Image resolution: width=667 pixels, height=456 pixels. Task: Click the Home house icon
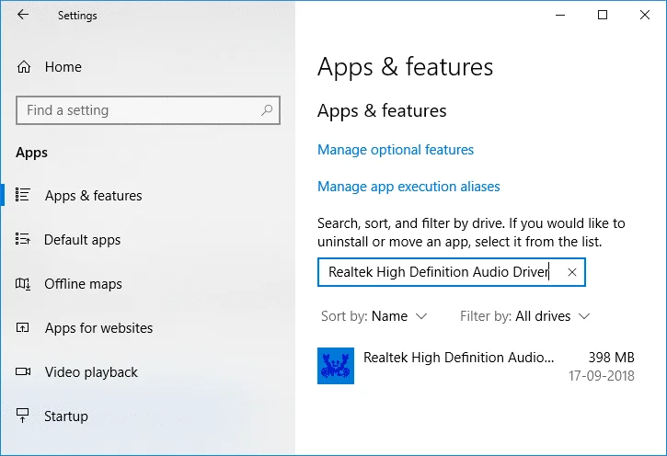click(x=24, y=67)
